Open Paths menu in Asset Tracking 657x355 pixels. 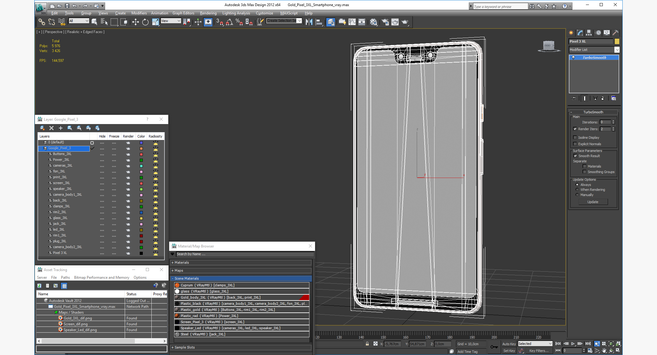(x=65, y=278)
